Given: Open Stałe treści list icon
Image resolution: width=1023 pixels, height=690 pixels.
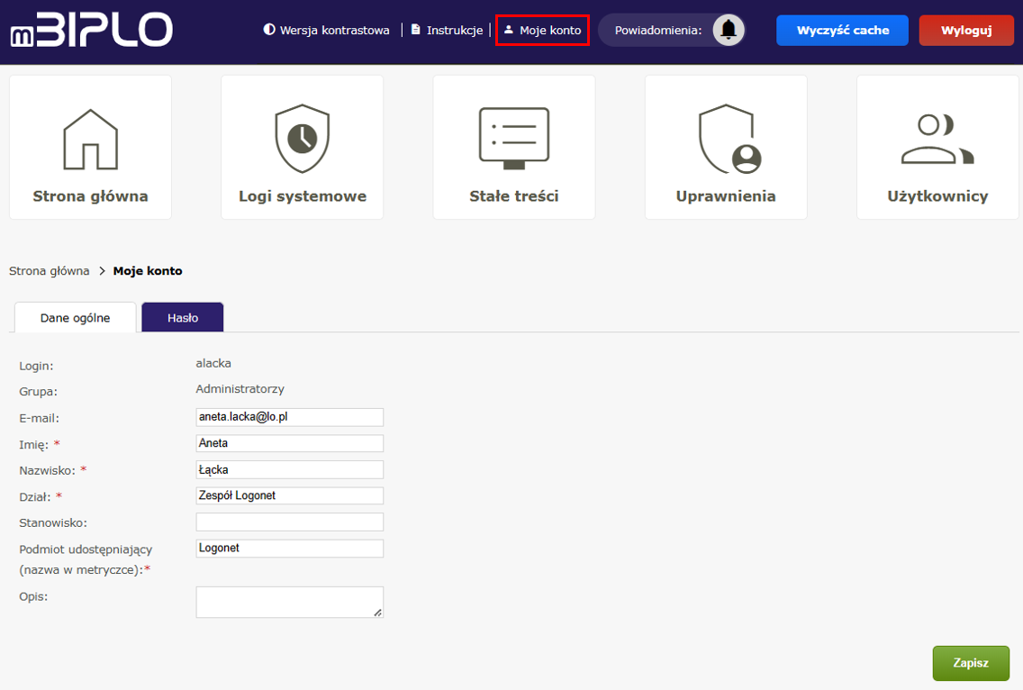Looking at the screenshot, I should pos(513,139).
